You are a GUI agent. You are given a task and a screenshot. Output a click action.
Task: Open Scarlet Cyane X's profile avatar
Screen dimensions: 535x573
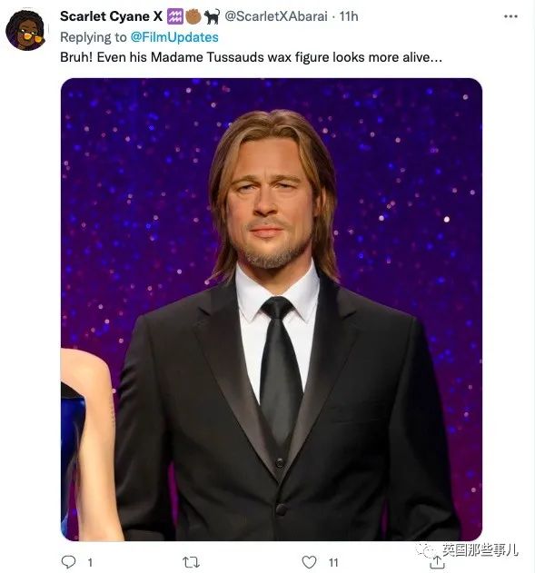(x=25, y=30)
